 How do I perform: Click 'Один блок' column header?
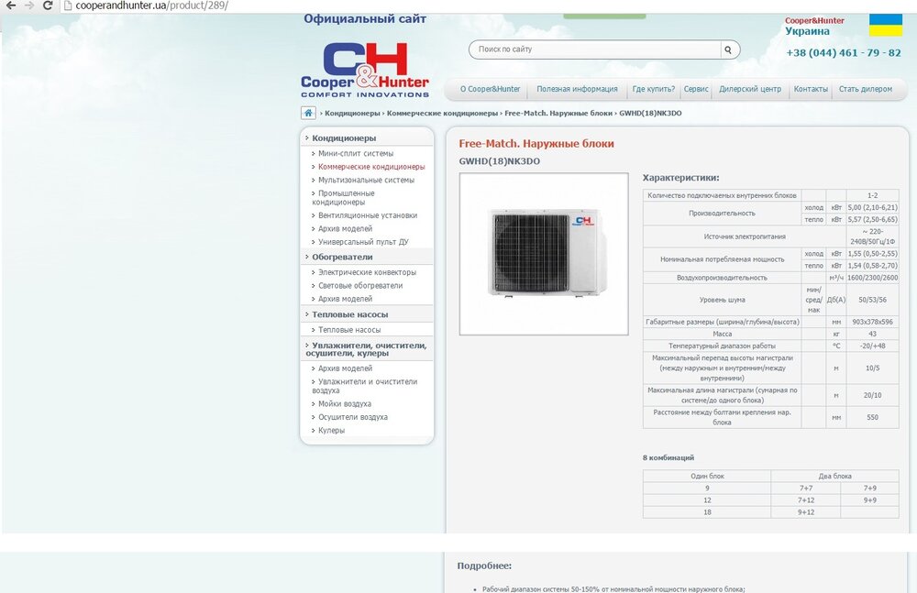click(x=707, y=476)
